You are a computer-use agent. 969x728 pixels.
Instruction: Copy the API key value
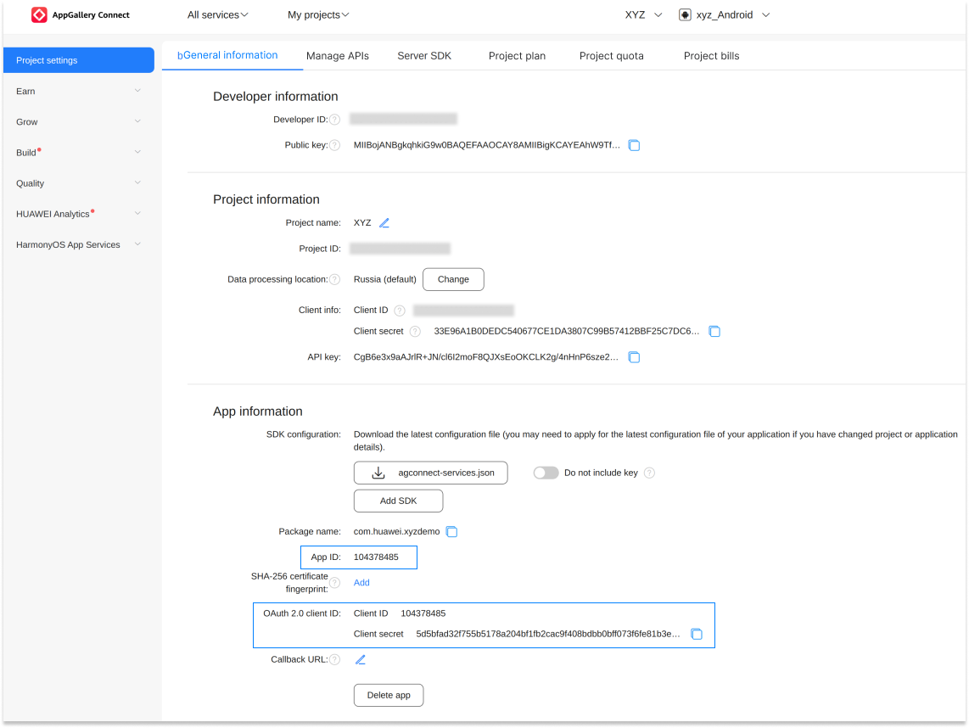634,357
